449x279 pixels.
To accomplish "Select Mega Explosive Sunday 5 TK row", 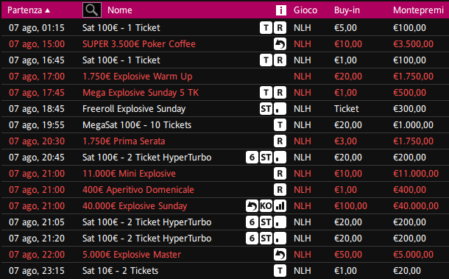I will (224, 93).
